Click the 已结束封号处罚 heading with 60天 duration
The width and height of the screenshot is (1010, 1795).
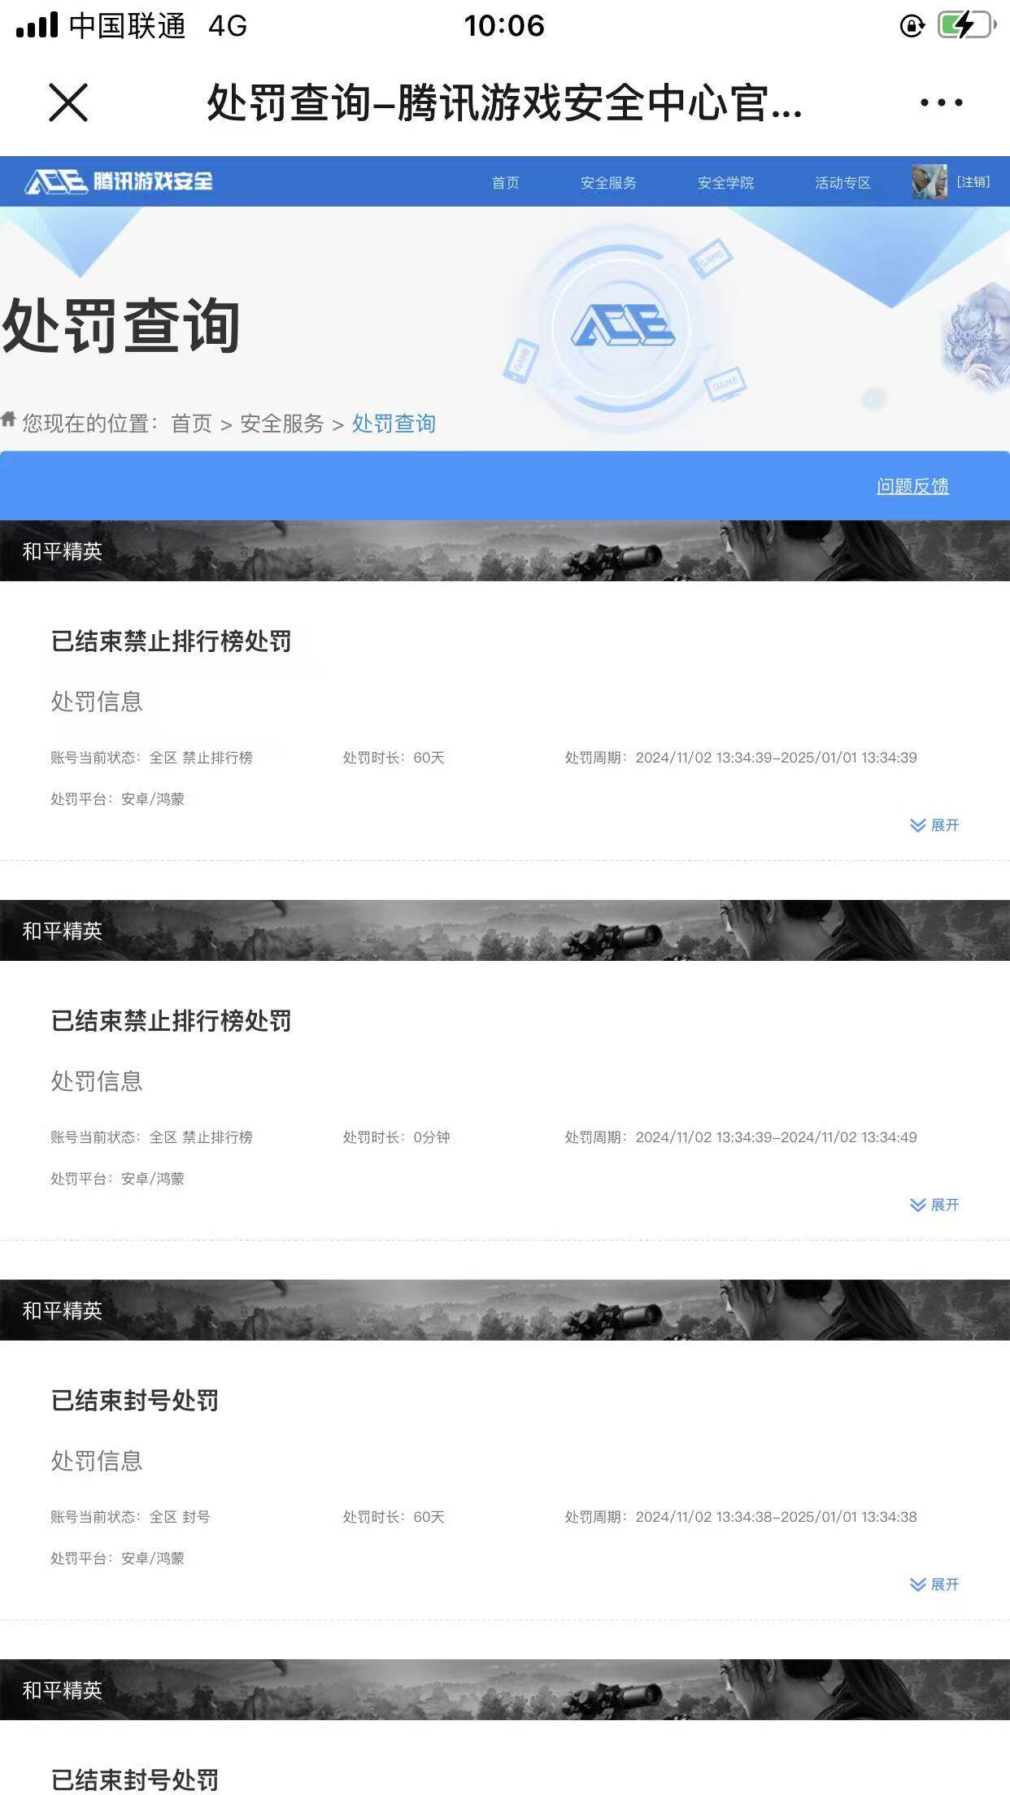tap(135, 1401)
